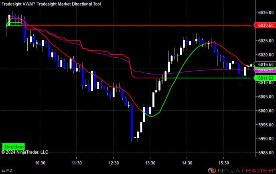Image resolution: width=276 pixels, height=174 pixels.
Task: Click the 12:30 time axis label
Action: pos(114,163)
